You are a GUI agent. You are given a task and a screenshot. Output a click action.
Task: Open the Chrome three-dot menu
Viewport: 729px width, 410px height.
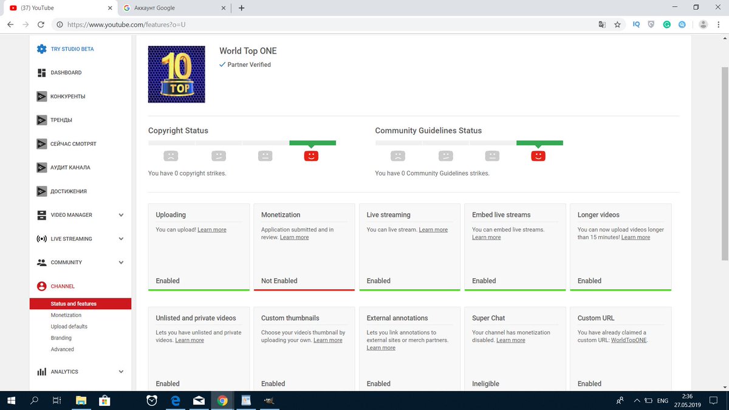719,25
